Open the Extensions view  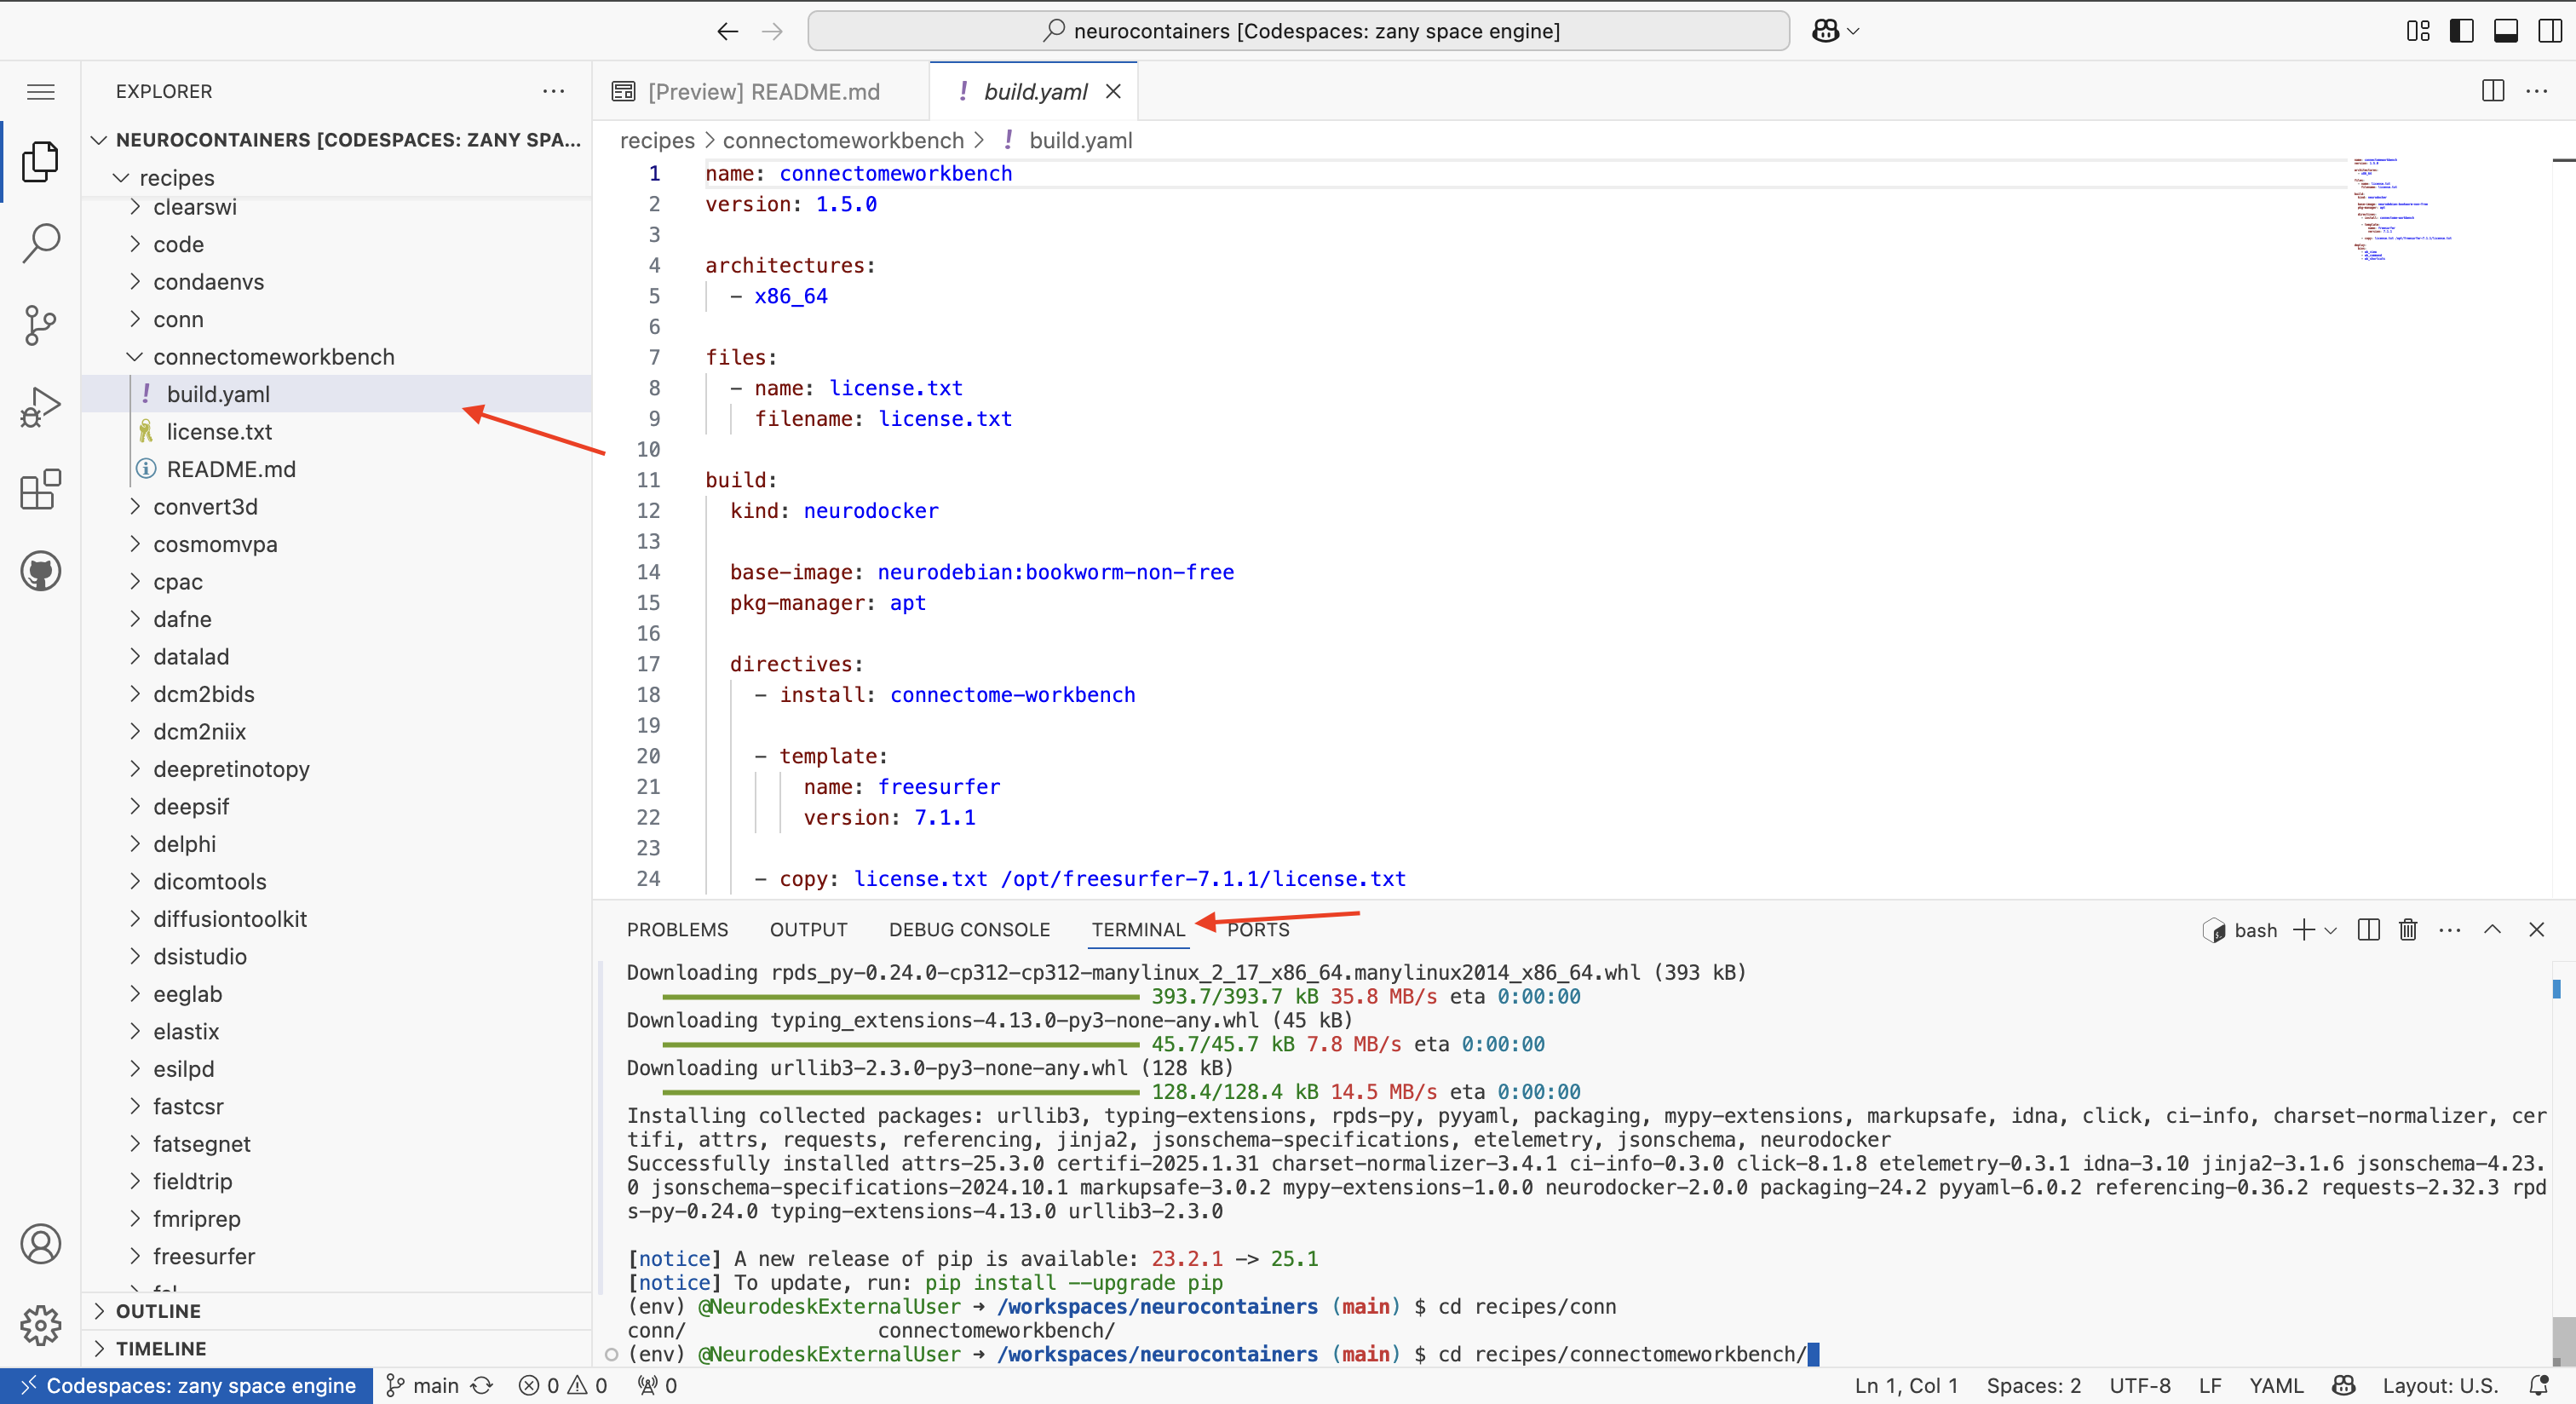(40, 490)
